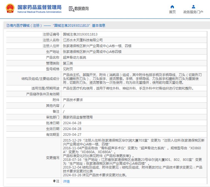This screenshot has height=187, width=210.
Task: Open the 数据查询 search icon
Action: click(72, 9)
